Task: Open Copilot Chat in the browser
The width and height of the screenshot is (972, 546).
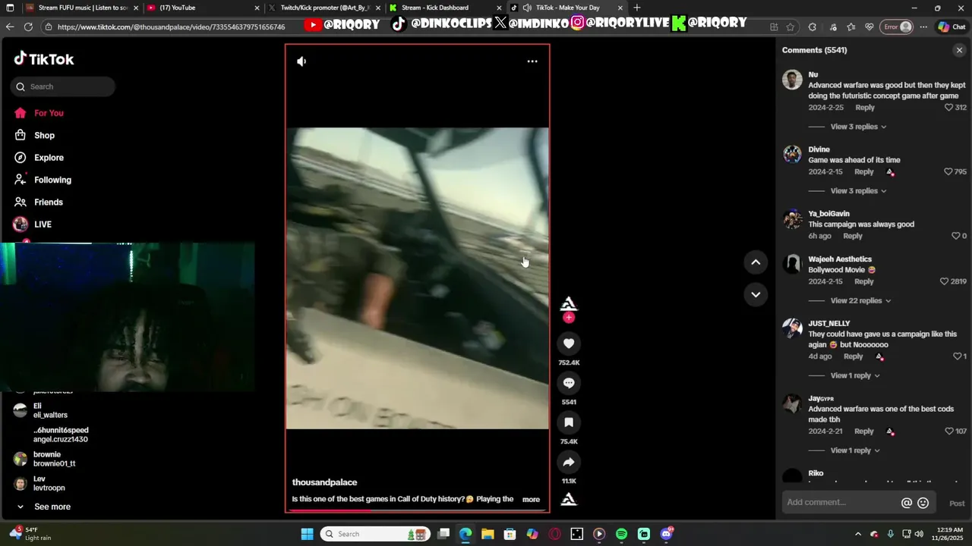Action: coord(951,27)
